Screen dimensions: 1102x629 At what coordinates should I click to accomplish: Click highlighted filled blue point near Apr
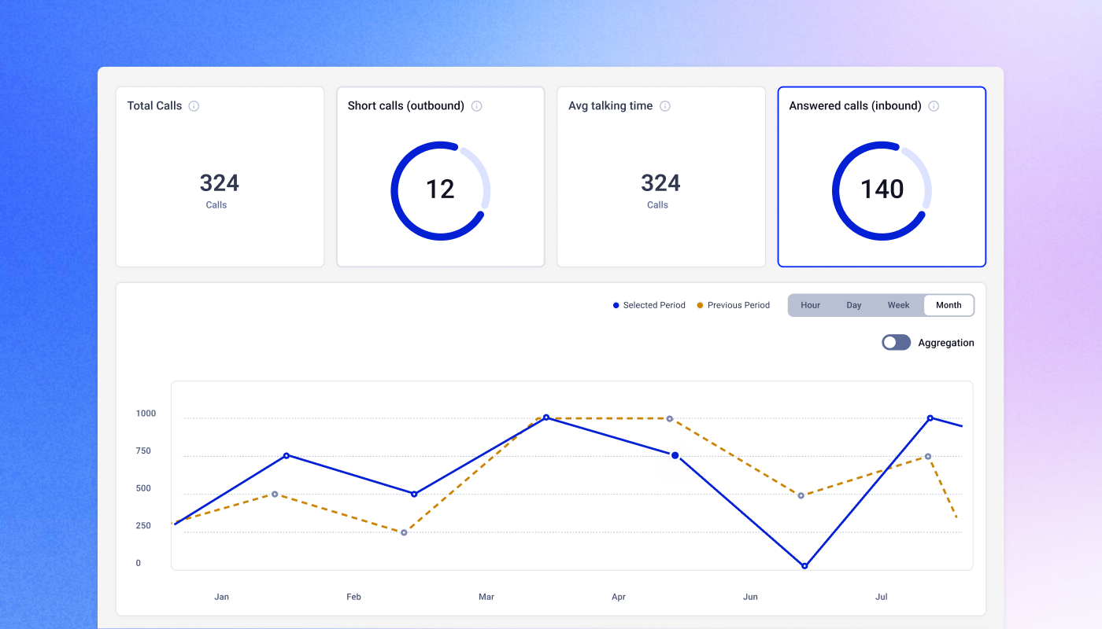pyautogui.click(x=675, y=455)
